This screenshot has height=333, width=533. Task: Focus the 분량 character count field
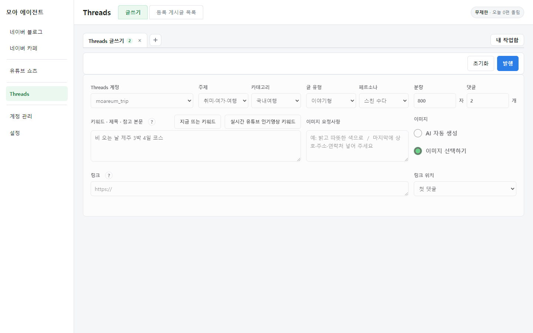[435, 101]
